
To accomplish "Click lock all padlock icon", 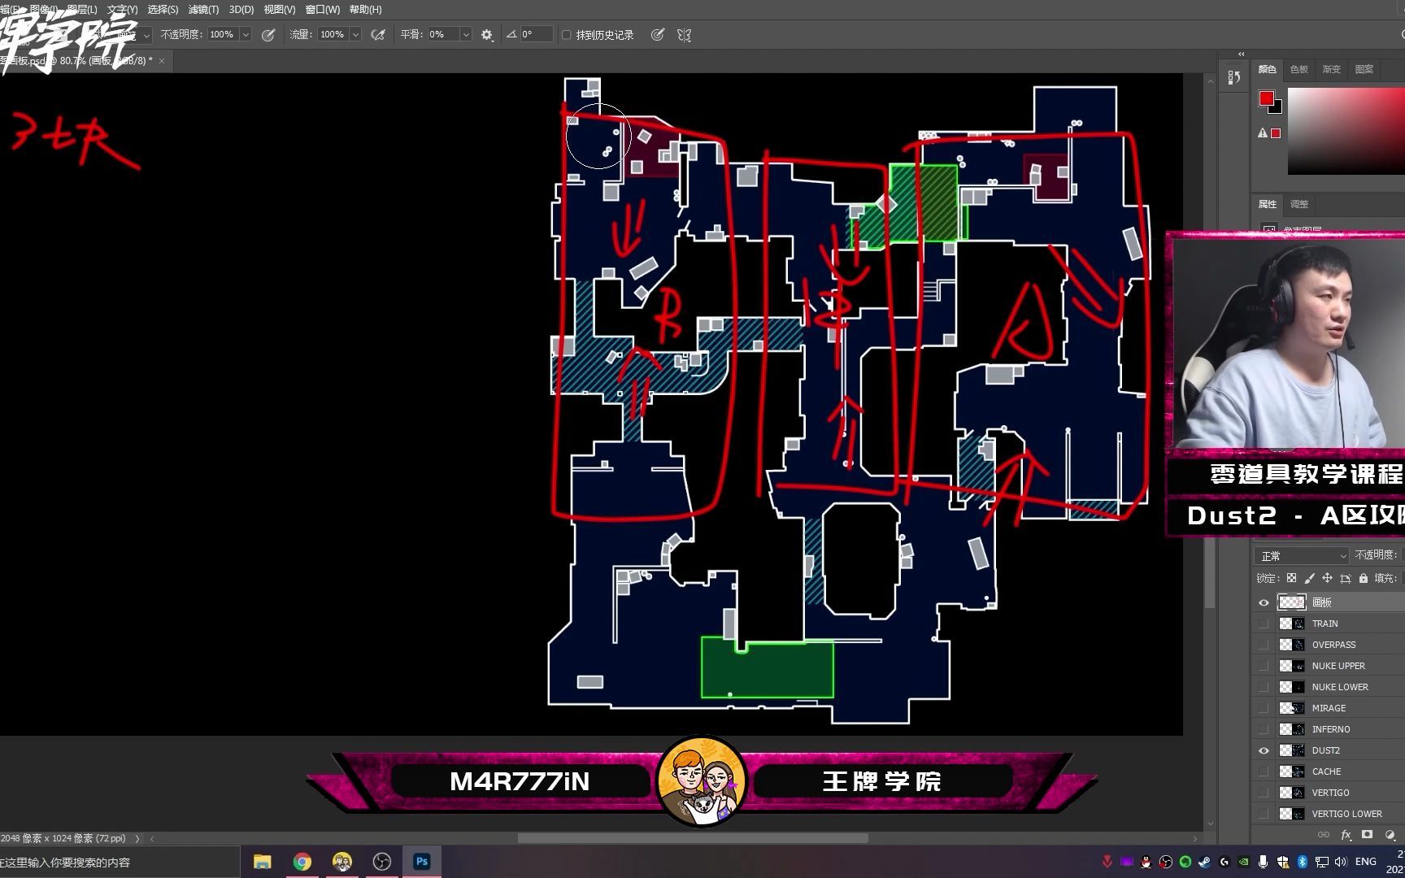I will point(1364,578).
